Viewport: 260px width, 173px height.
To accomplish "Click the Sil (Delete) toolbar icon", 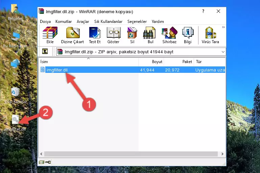I will click(132, 33).
